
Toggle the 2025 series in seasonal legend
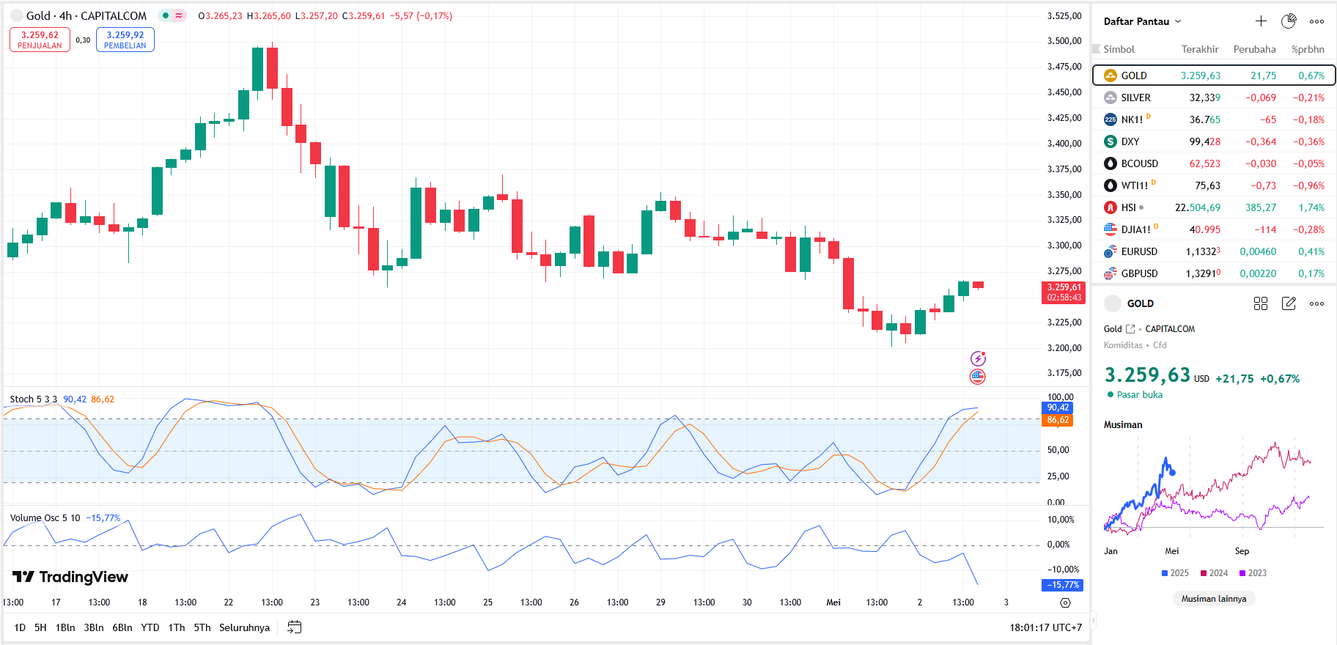[x=1175, y=573]
